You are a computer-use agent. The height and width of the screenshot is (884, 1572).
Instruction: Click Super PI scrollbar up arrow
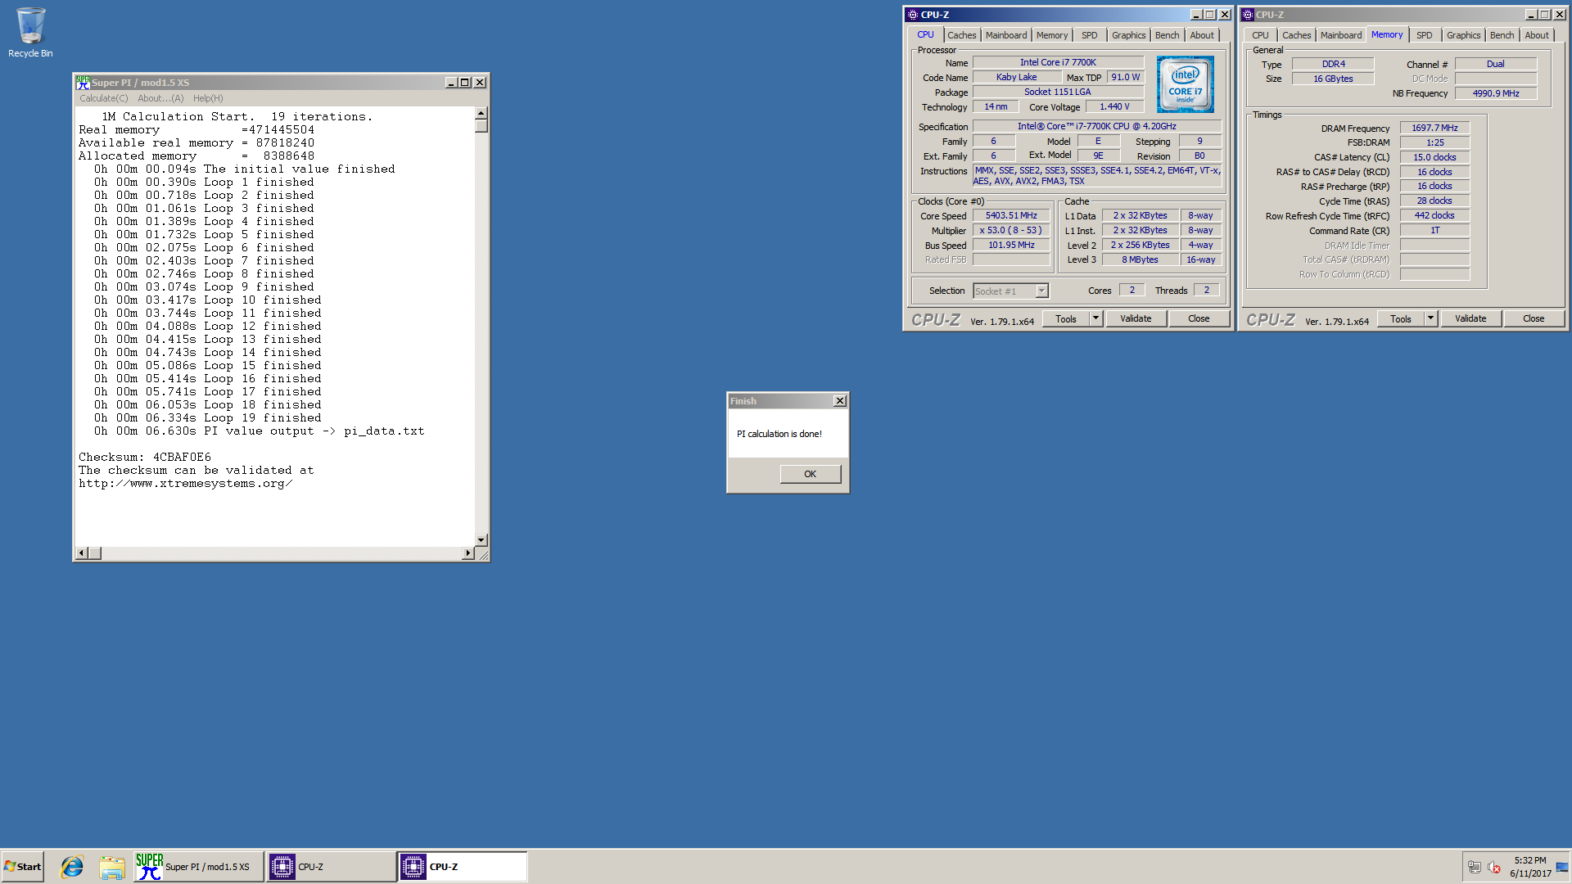pos(481,114)
